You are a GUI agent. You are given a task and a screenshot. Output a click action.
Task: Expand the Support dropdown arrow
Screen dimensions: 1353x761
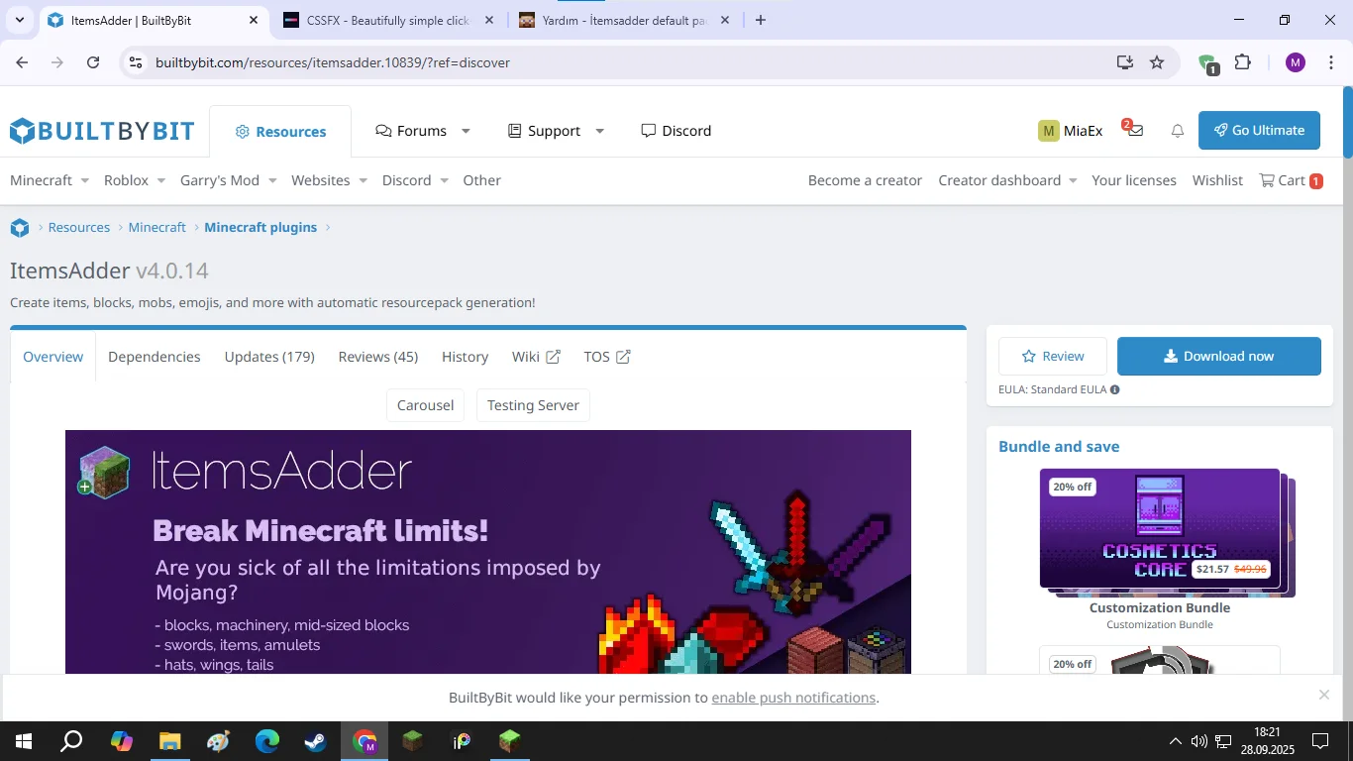point(599,131)
